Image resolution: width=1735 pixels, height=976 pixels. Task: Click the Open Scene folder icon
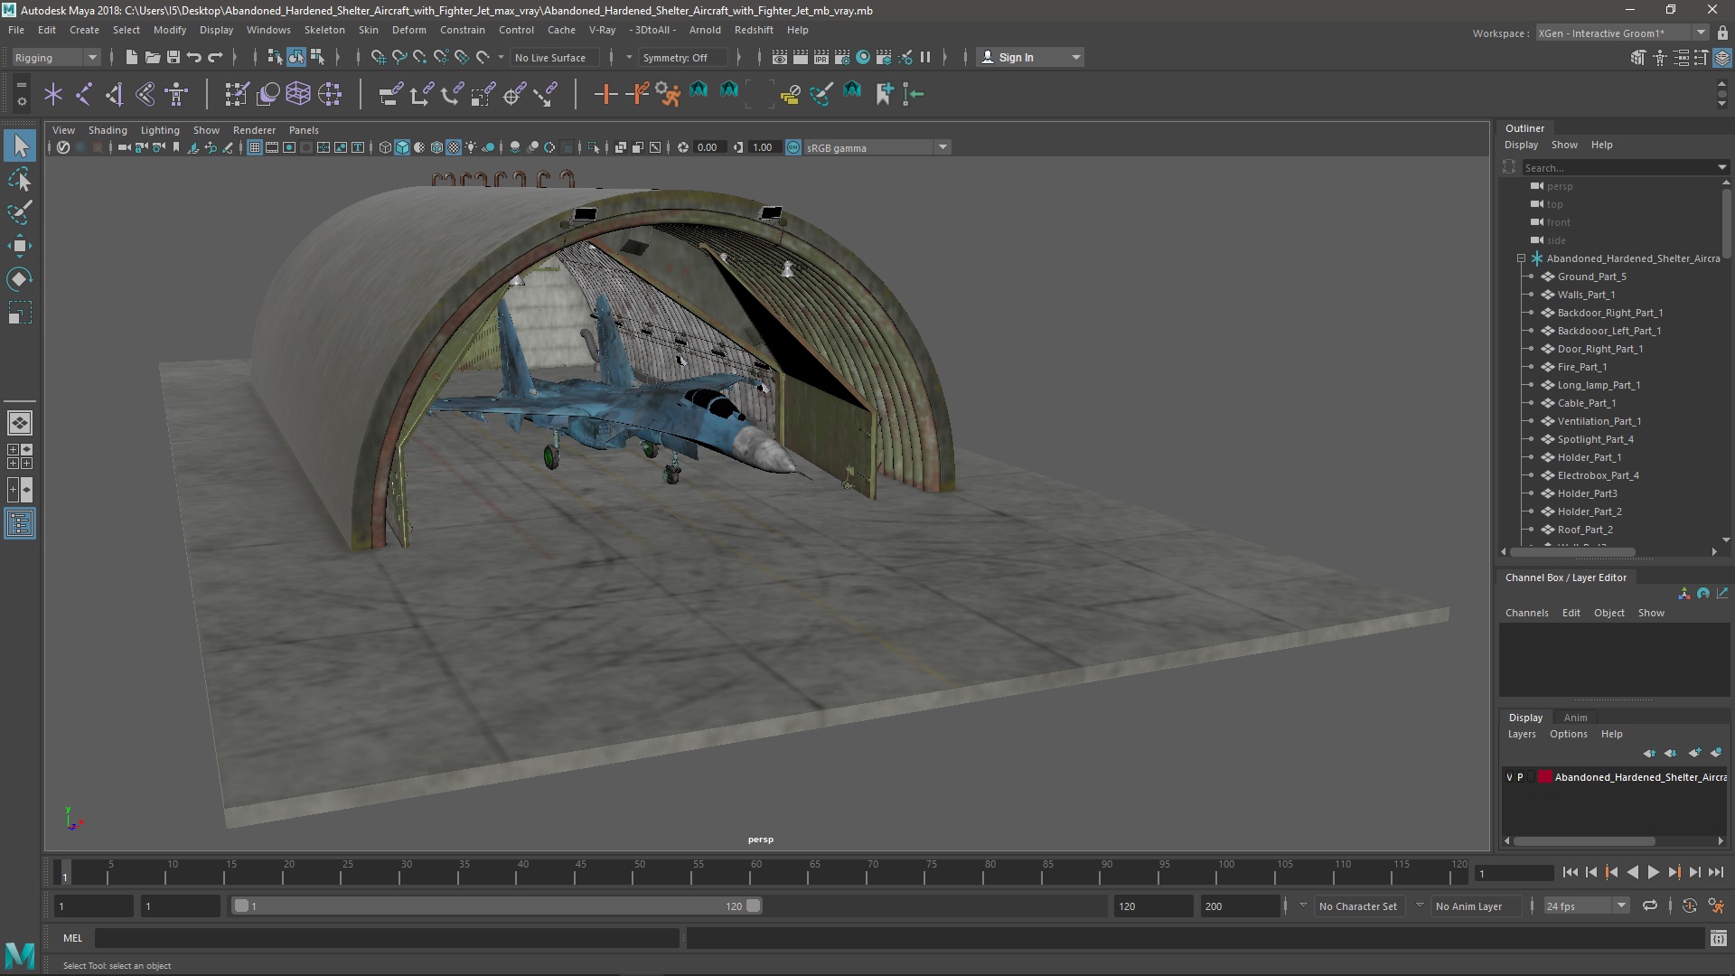click(152, 57)
